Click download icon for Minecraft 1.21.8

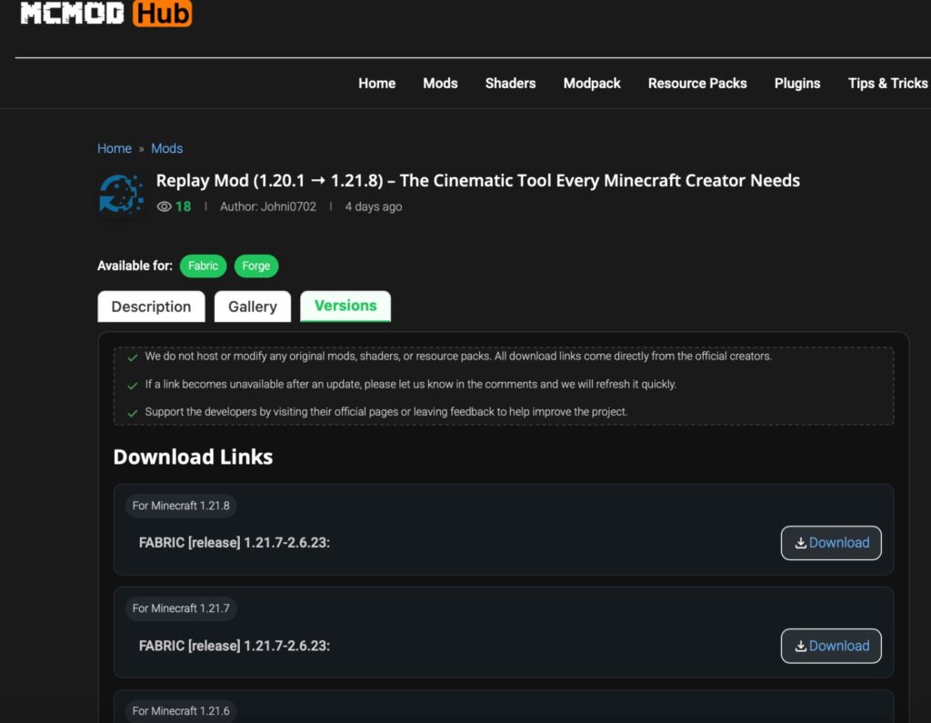pyautogui.click(x=800, y=543)
